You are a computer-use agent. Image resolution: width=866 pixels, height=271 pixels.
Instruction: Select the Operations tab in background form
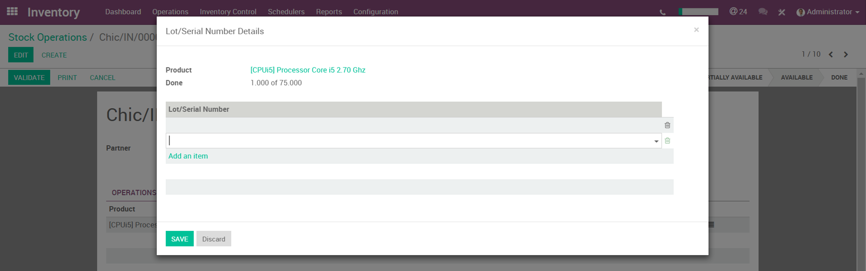[x=134, y=193]
